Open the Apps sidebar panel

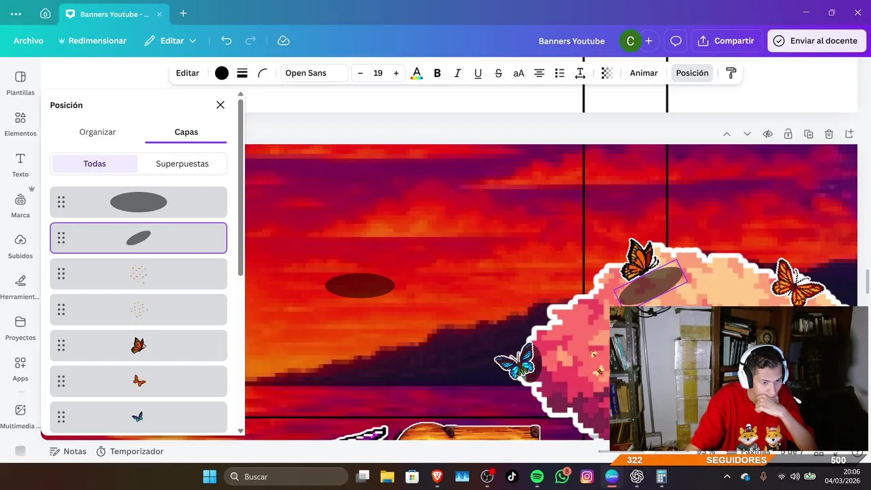pyautogui.click(x=20, y=369)
